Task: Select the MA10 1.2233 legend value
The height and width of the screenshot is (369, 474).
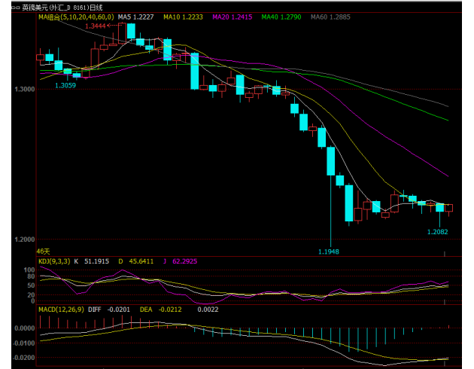Action: (x=183, y=17)
